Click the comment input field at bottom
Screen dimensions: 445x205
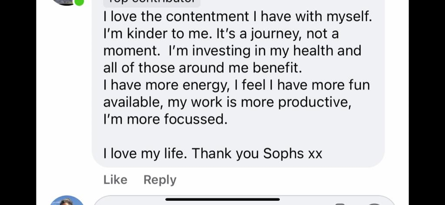tap(243, 202)
